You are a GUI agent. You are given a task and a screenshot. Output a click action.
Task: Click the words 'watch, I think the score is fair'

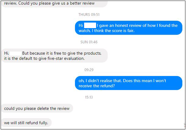[x=106, y=31]
